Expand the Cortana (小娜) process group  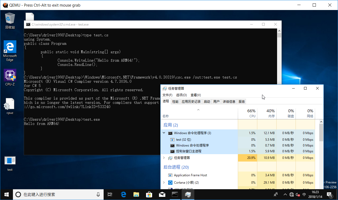coord(164,182)
